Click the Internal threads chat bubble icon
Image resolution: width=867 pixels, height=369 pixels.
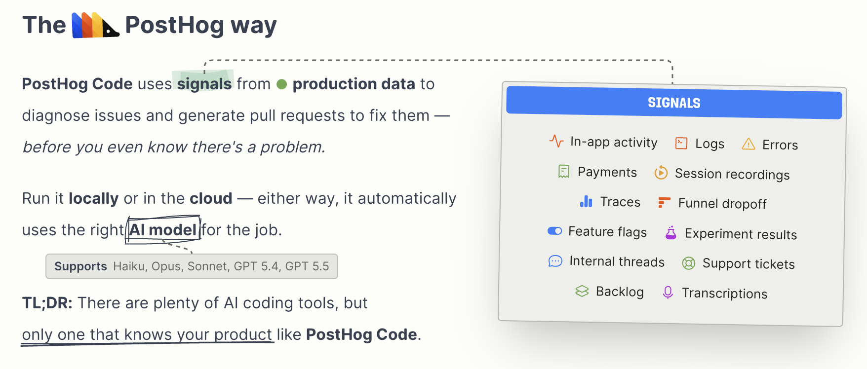(x=555, y=261)
